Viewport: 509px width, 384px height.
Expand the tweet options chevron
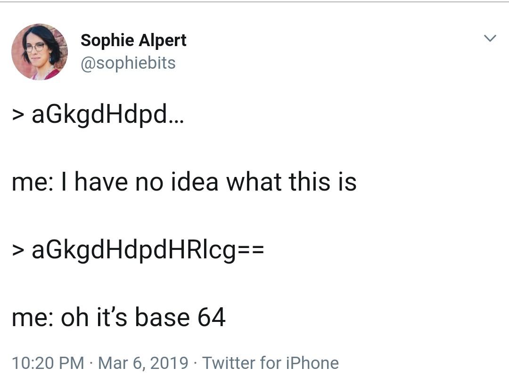tap(490, 38)
